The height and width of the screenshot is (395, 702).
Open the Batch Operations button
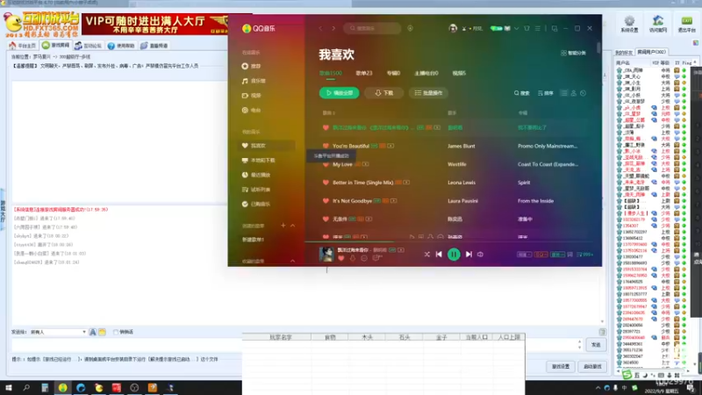428,93
